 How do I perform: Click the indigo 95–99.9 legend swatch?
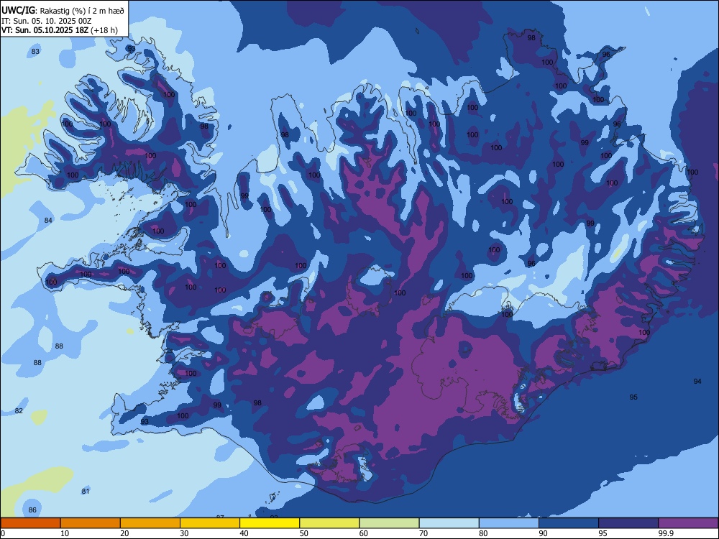628,523
